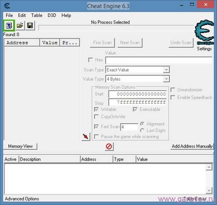Viewport: 217px width, 205px height.
Task: Open the Table menu
Action: (36, 15)
